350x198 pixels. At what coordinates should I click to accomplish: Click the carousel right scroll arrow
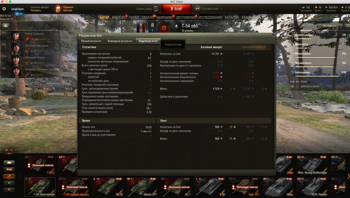348,176
